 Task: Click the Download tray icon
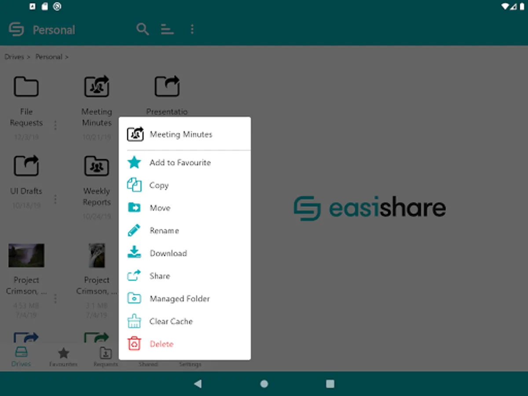(x=134, y=253)
